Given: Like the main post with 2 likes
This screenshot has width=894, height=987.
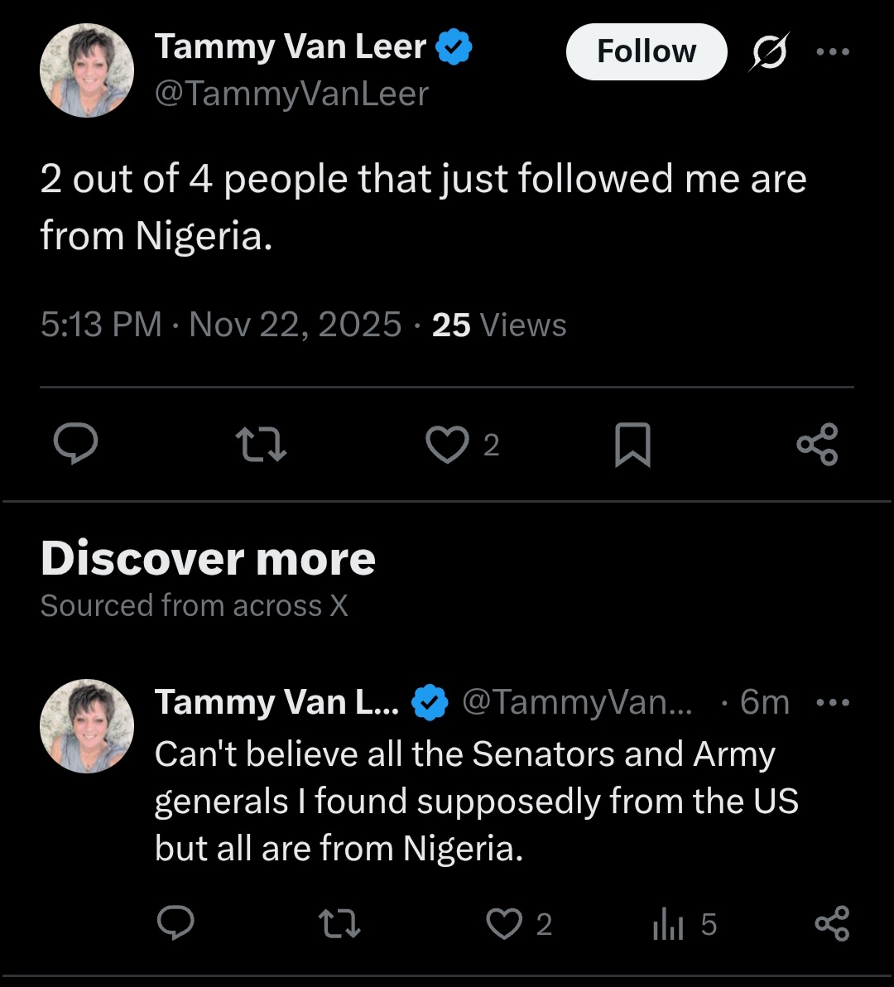Looking at the screenshot, I should click(448, 445).
